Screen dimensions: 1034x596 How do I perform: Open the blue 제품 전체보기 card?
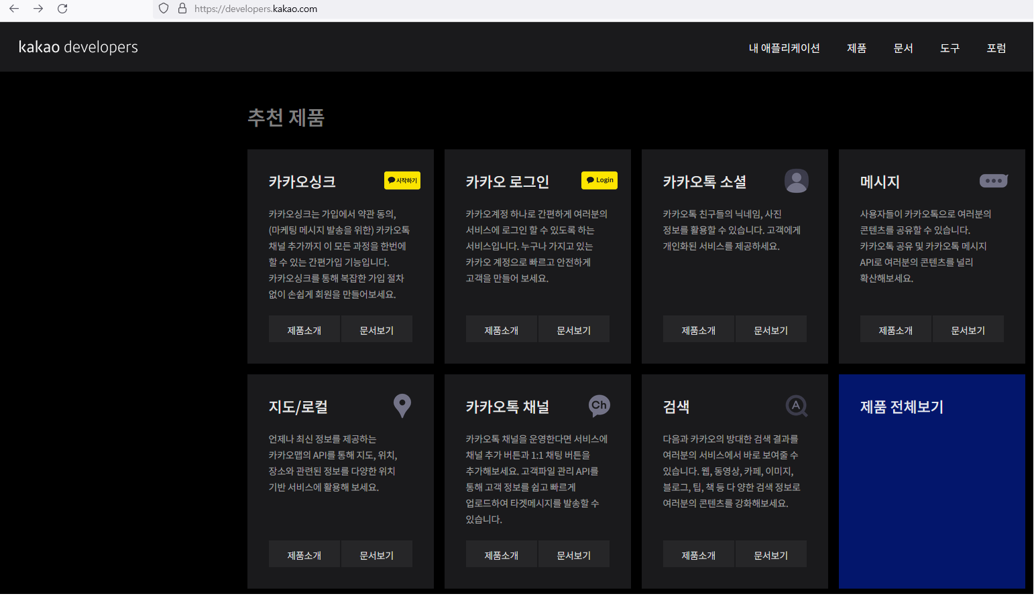click(x=932, y=481)
